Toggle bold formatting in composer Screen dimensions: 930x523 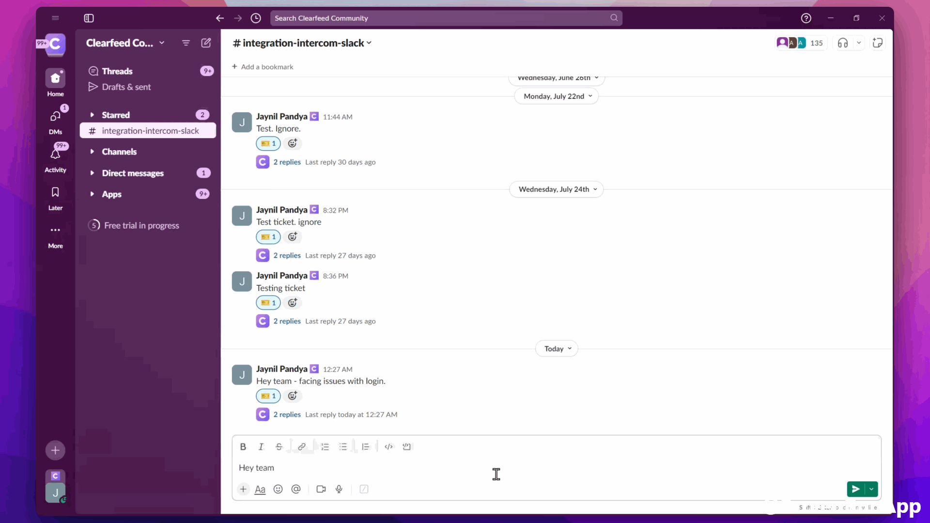243,446
